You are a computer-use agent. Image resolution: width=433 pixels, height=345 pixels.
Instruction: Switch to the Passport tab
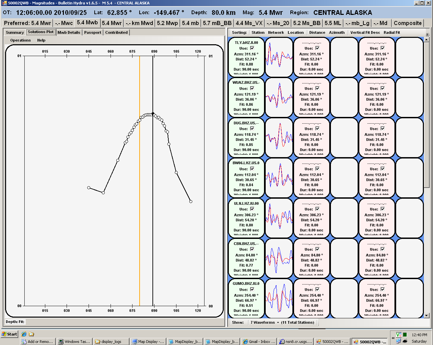coord(93,32)
